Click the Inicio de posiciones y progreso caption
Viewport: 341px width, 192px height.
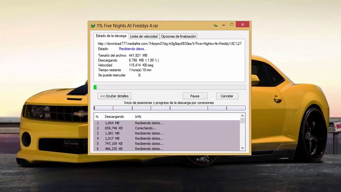169,103
